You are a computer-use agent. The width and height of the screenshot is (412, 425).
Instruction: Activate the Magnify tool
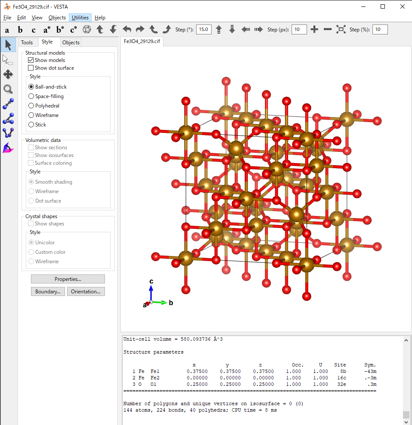click(8, 89)
